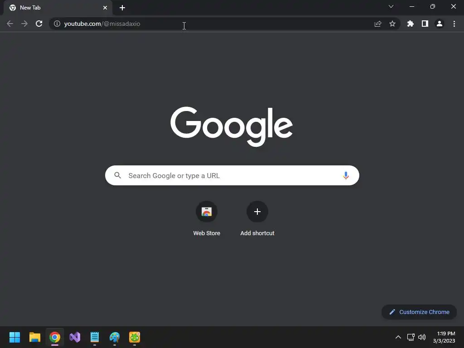Open the Paint taskbar icon
Screen dimensions: 464x348
coord(115,337)
